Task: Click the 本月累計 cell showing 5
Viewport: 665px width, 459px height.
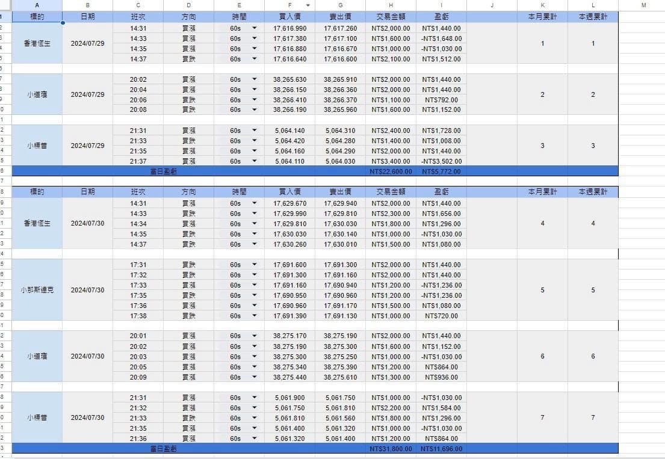Action: coord(542,291)
